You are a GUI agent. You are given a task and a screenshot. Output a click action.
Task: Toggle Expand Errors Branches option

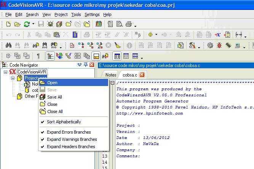pyautogui.click(x=74, y=132)
